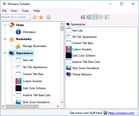The height and width of the screenshot is (116, 139).
Task: Click the Appearance color fan icon in tree
Action: coord(12,53)
